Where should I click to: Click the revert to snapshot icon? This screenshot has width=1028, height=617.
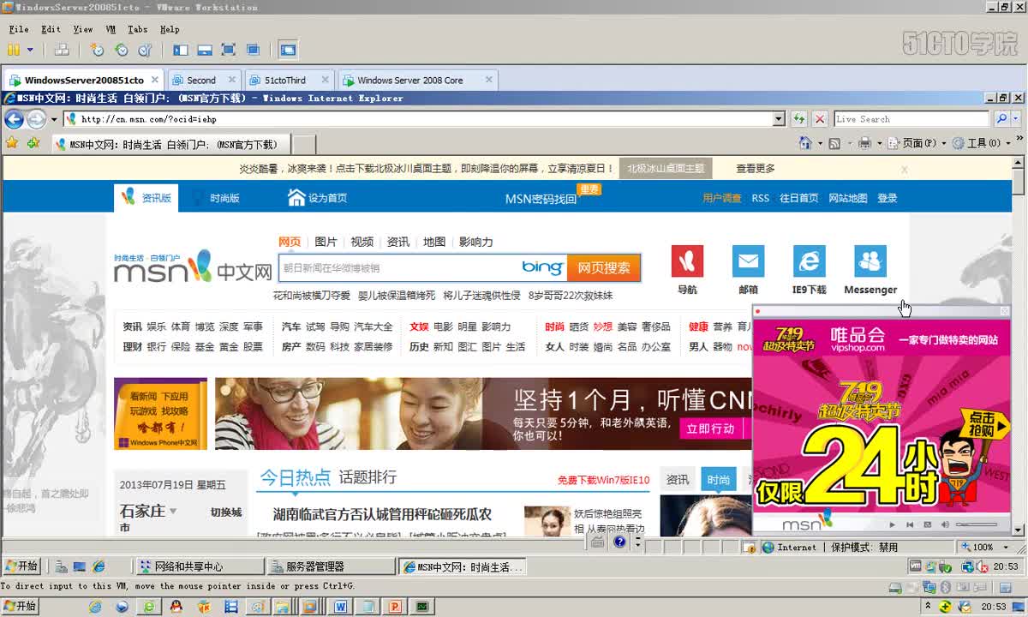[121, 50]
